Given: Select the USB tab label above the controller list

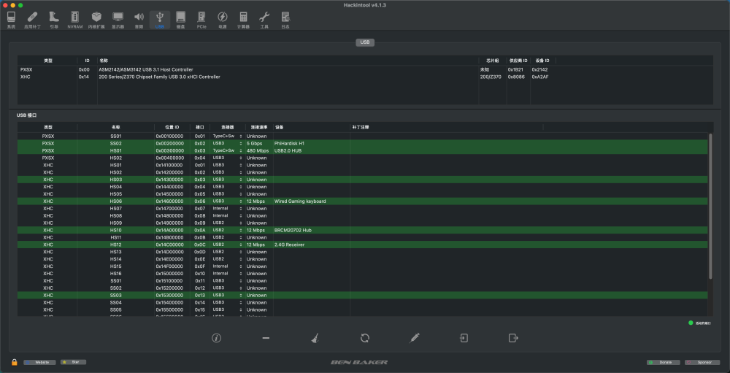Looking at the screenshot, I should tap(365, 42).
